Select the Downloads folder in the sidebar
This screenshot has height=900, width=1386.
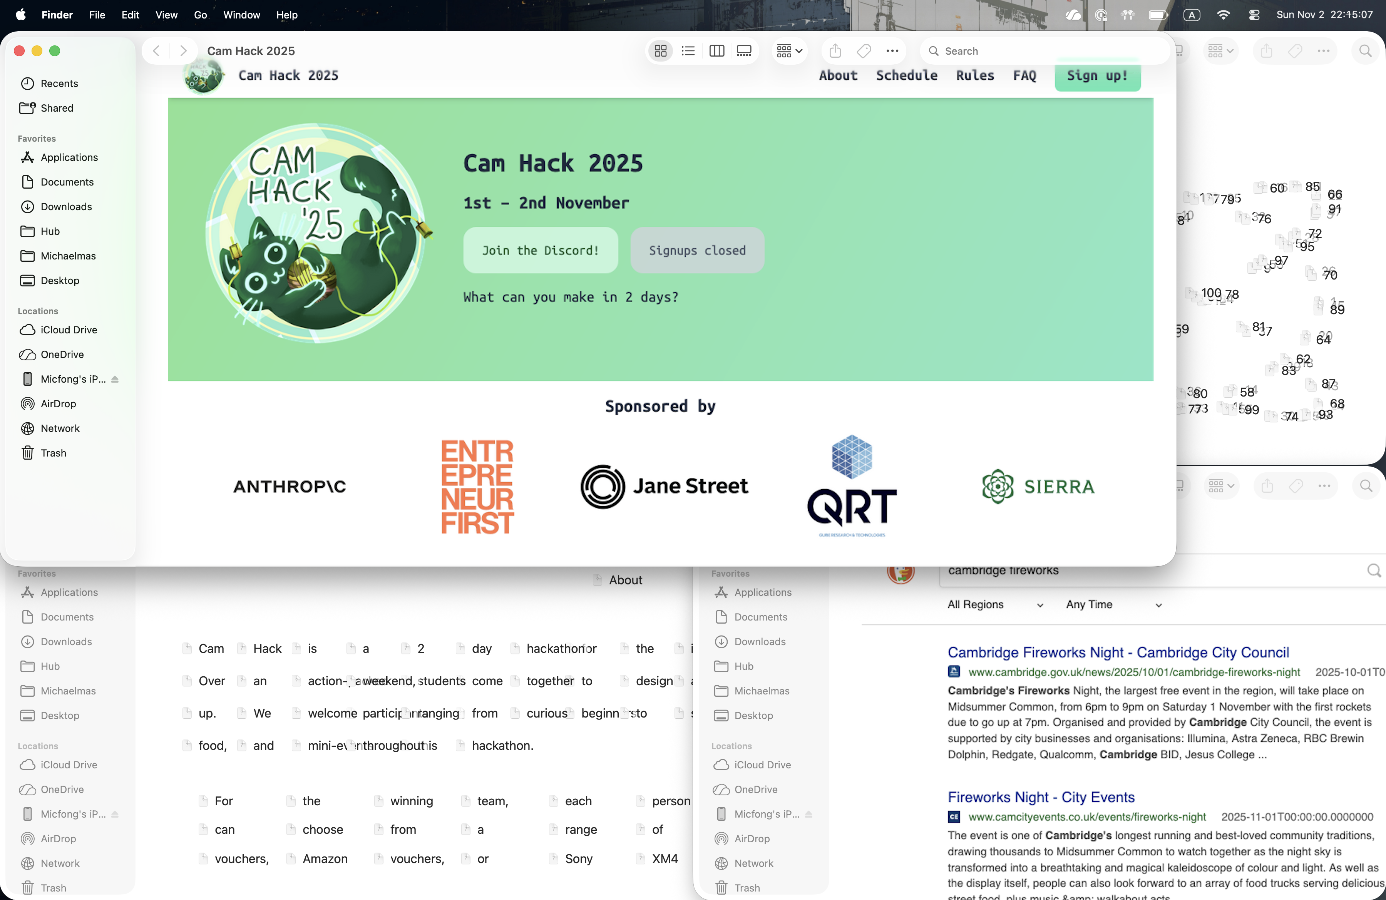click(x=66, y=207)
